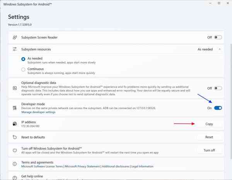
Task: Disable the Developer mode switch
Action: [218, 108]
